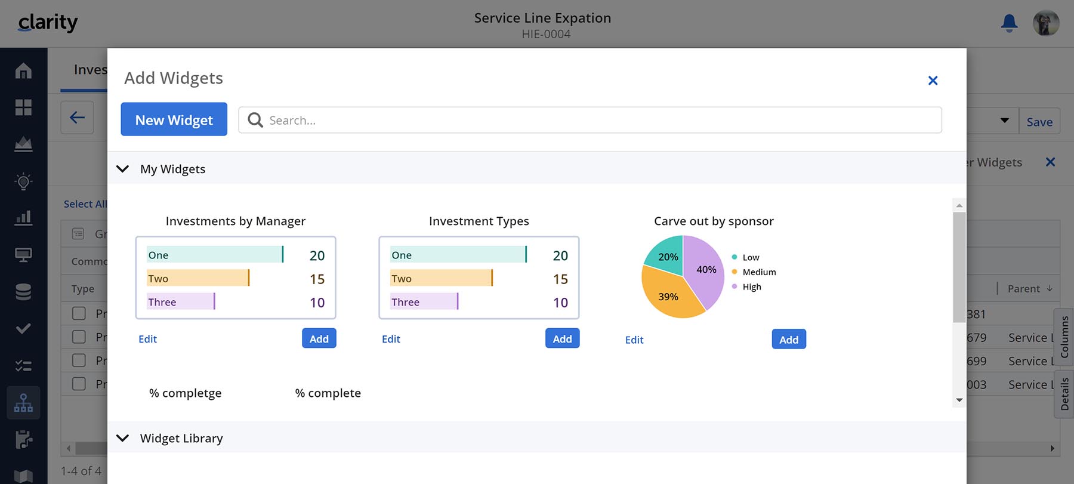Close the background Widgets panel
Viewport: 1074px width, 484px height.
(x=1051, y=162)
